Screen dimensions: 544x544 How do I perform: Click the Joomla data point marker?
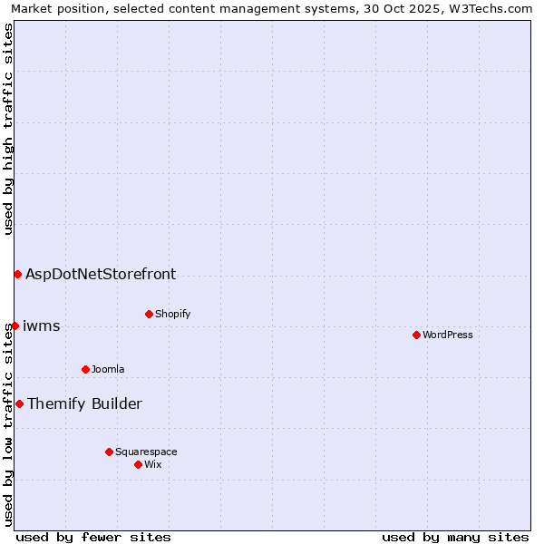click(85, 369)
